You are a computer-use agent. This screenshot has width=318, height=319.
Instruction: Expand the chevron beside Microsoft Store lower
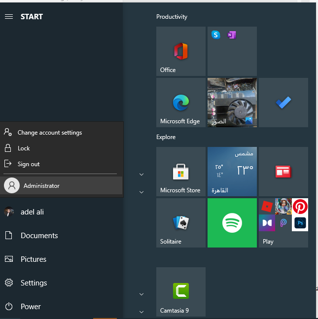coord(141,192)
